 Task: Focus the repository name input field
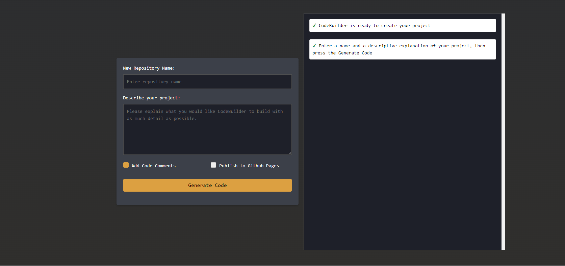[207, 82]
